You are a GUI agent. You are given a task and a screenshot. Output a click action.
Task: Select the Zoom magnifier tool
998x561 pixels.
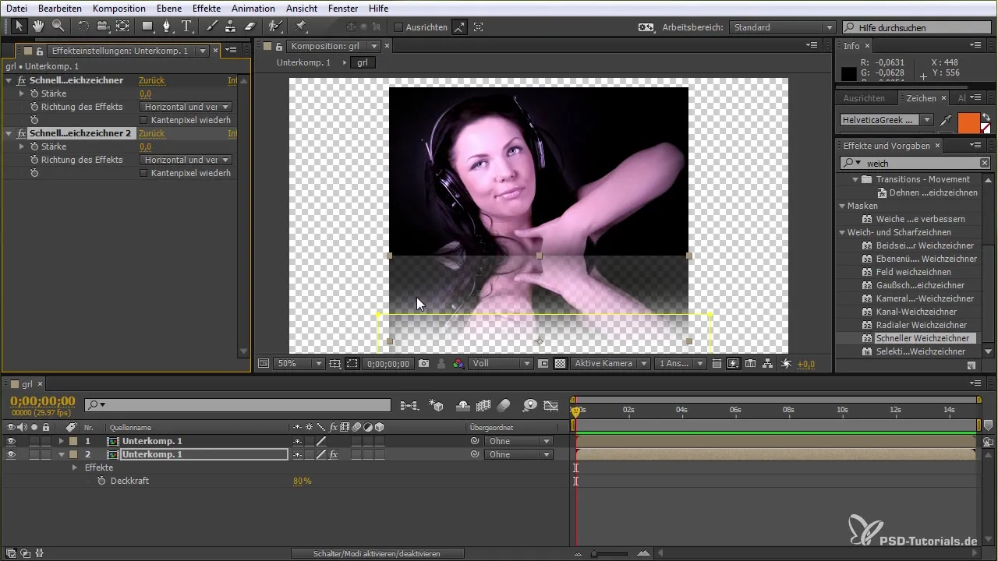click(58, 26)
